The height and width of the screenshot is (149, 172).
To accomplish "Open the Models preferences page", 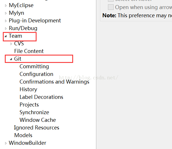I will pyautogui.click(x=23, y=135).
